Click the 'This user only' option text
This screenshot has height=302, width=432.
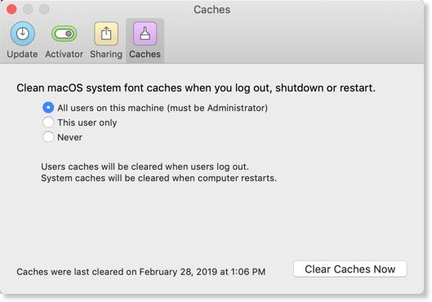pos(87,122)
